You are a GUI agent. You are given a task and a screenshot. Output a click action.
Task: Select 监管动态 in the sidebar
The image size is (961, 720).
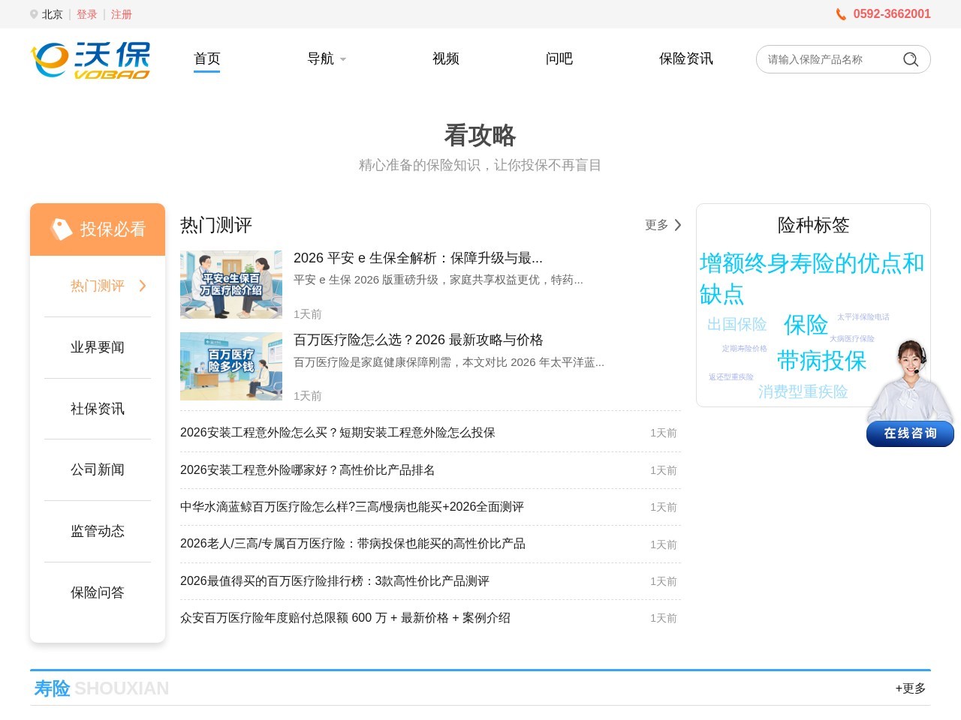pyautogui.click(x=98, y=531)
